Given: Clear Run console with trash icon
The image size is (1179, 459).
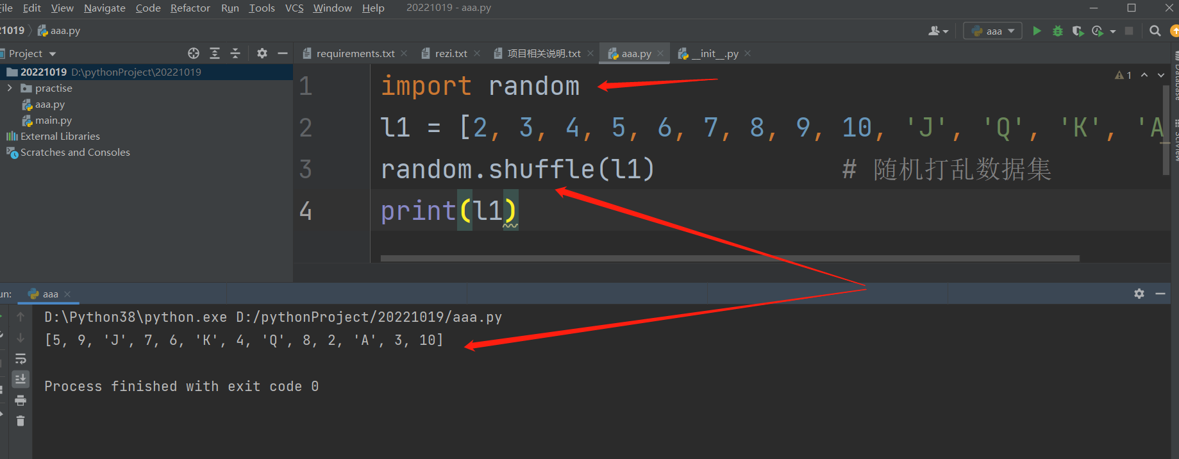Looking at the screenshot, I should (x=21, y=421).
